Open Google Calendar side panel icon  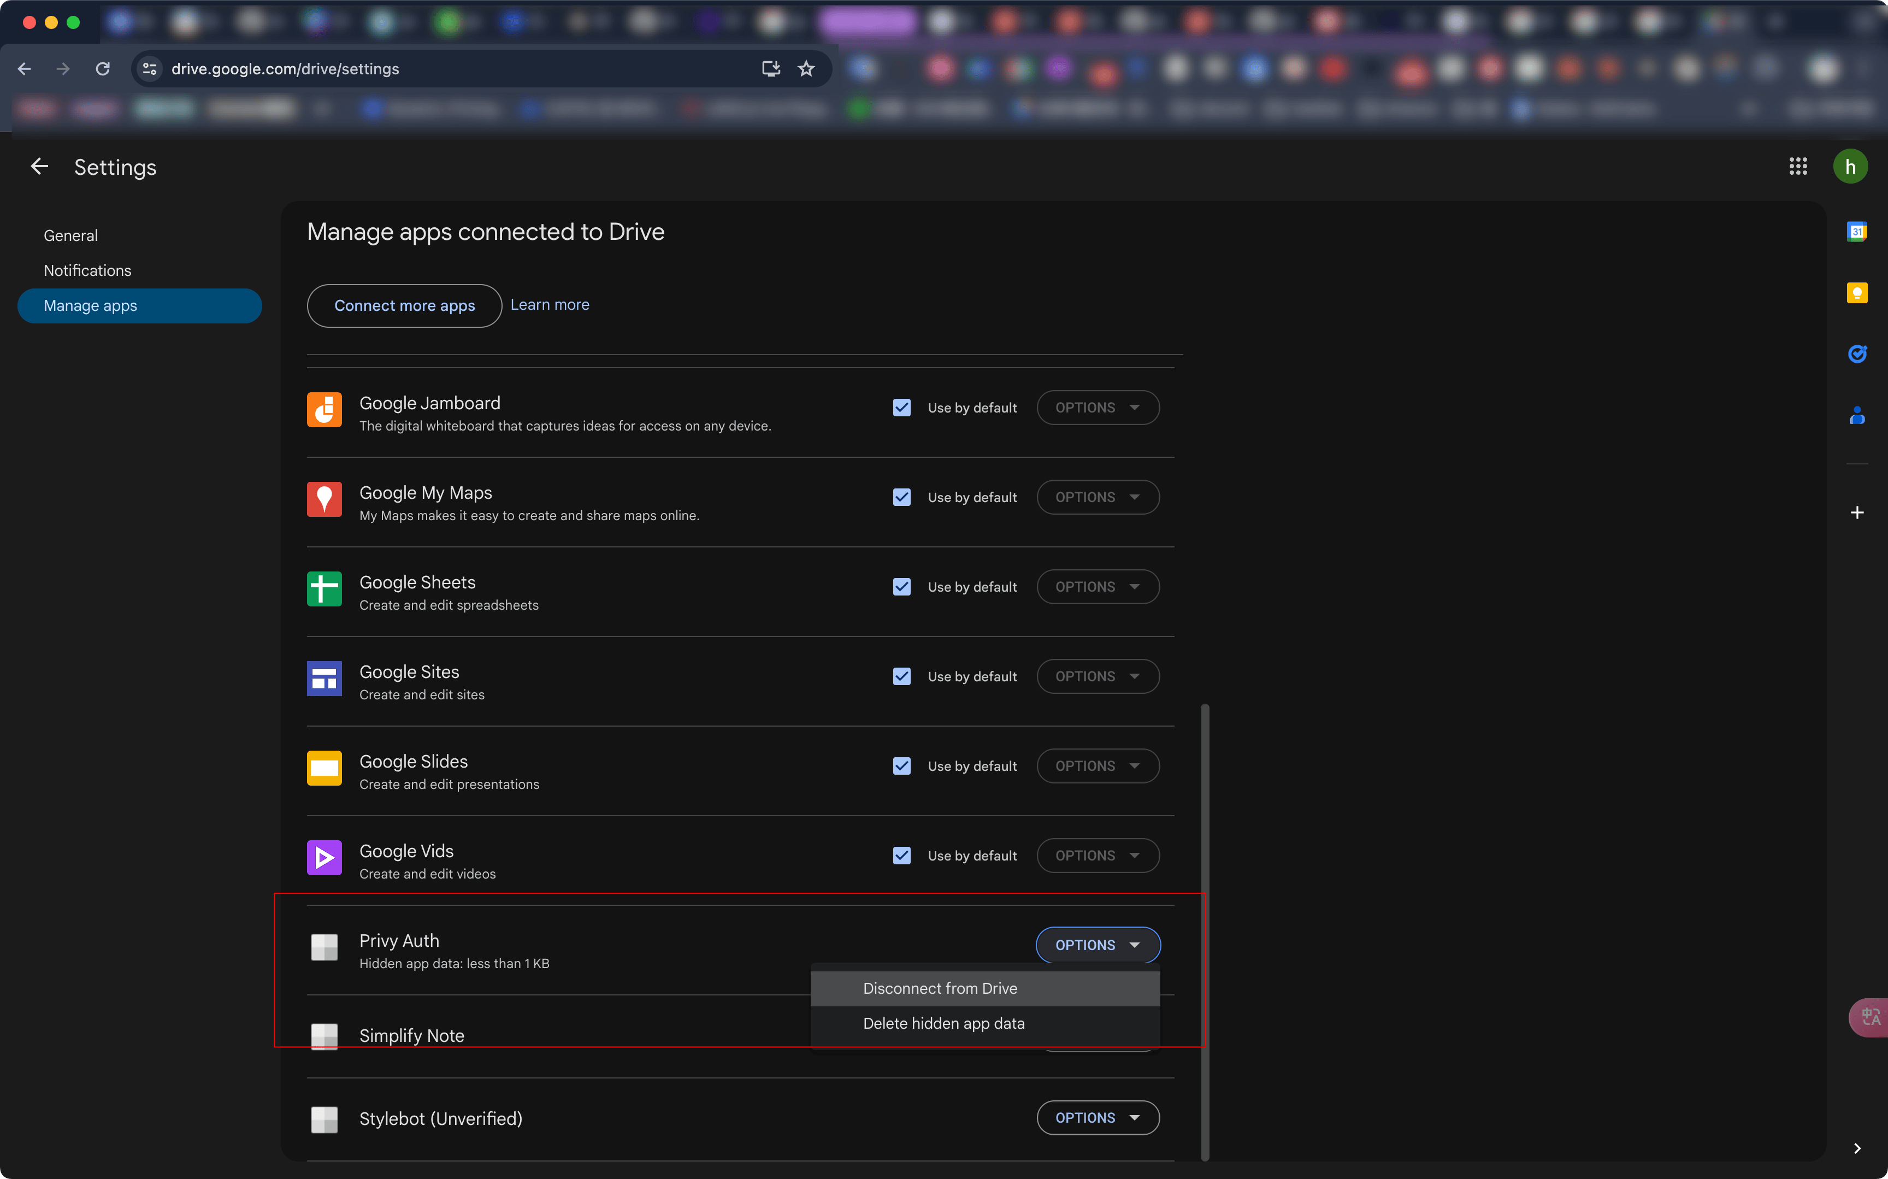pyautogui.click(x=1857, y=232)
